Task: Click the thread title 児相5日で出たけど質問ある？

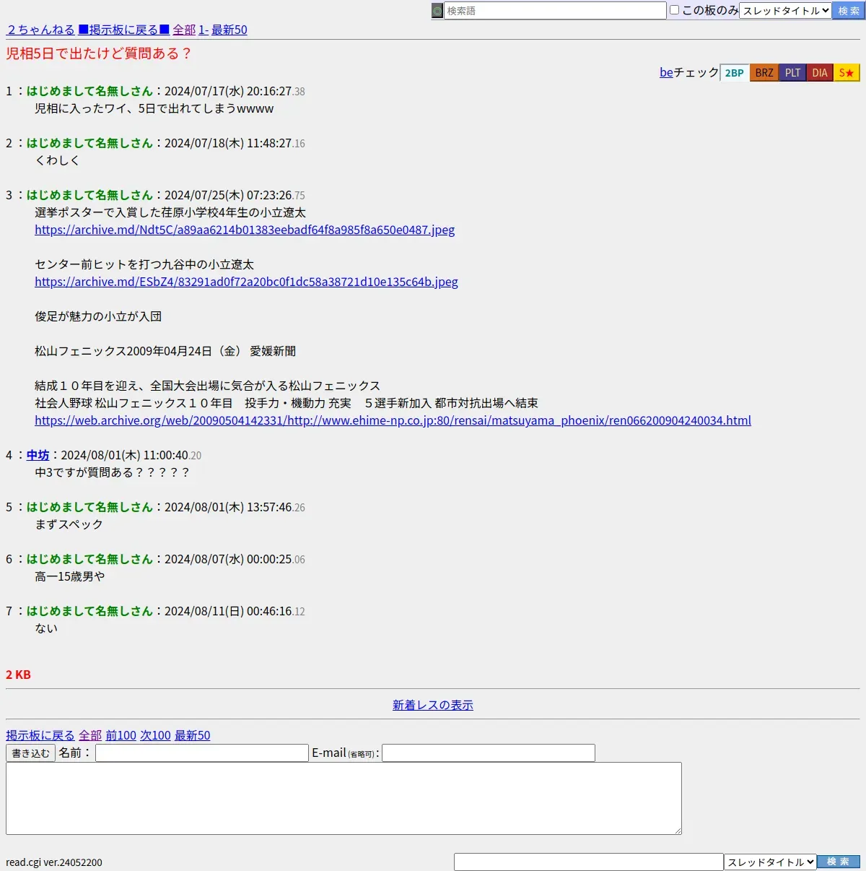Action: 99,53
